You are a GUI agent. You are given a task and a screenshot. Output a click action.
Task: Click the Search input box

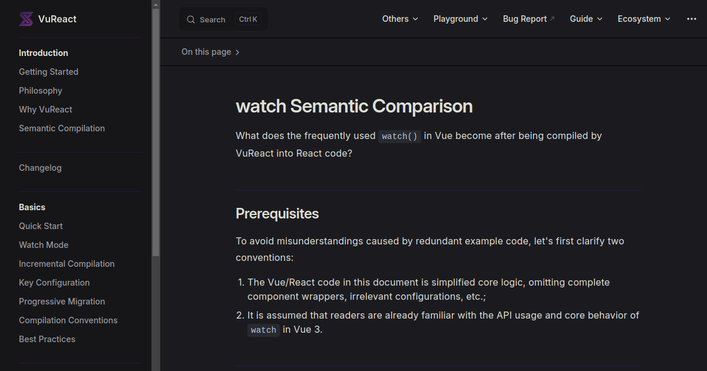[223, 19]
